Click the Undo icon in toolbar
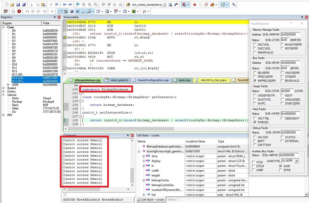Image resolution: width=309 pixels, height=203 pixels. click(x=50, y=5)
